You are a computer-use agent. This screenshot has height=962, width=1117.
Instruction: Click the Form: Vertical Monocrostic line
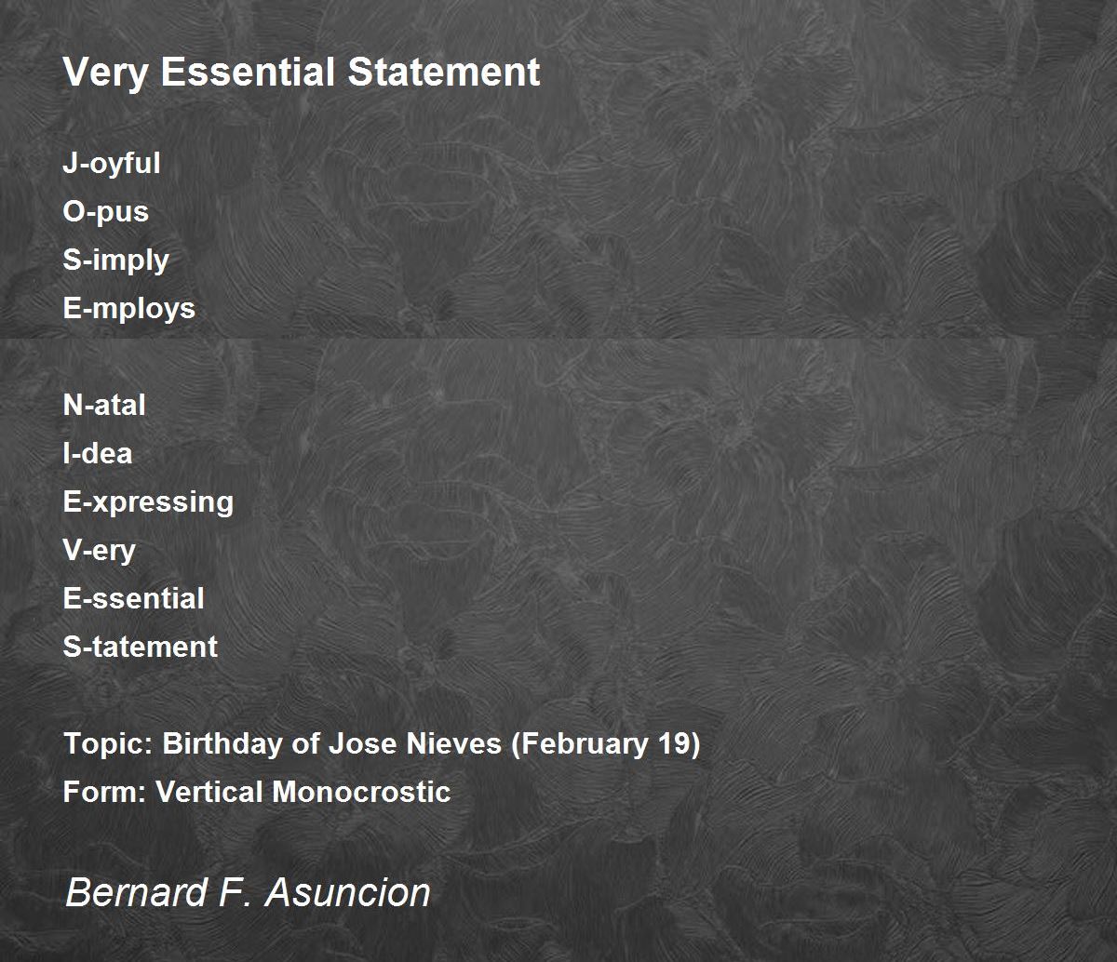257,792
